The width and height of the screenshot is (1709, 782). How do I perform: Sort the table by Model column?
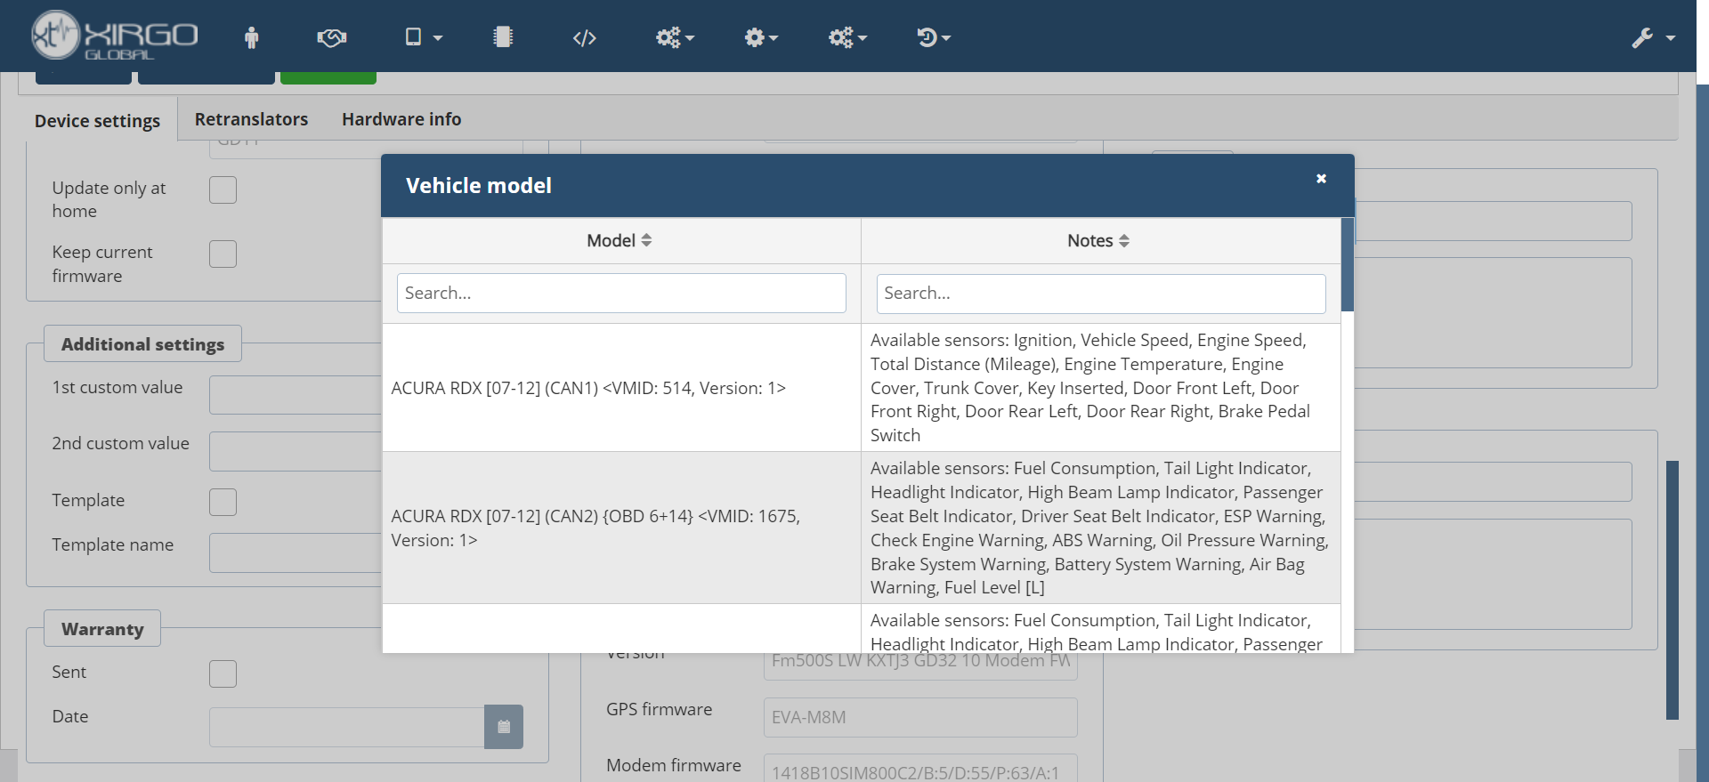[x=620, y=240]
